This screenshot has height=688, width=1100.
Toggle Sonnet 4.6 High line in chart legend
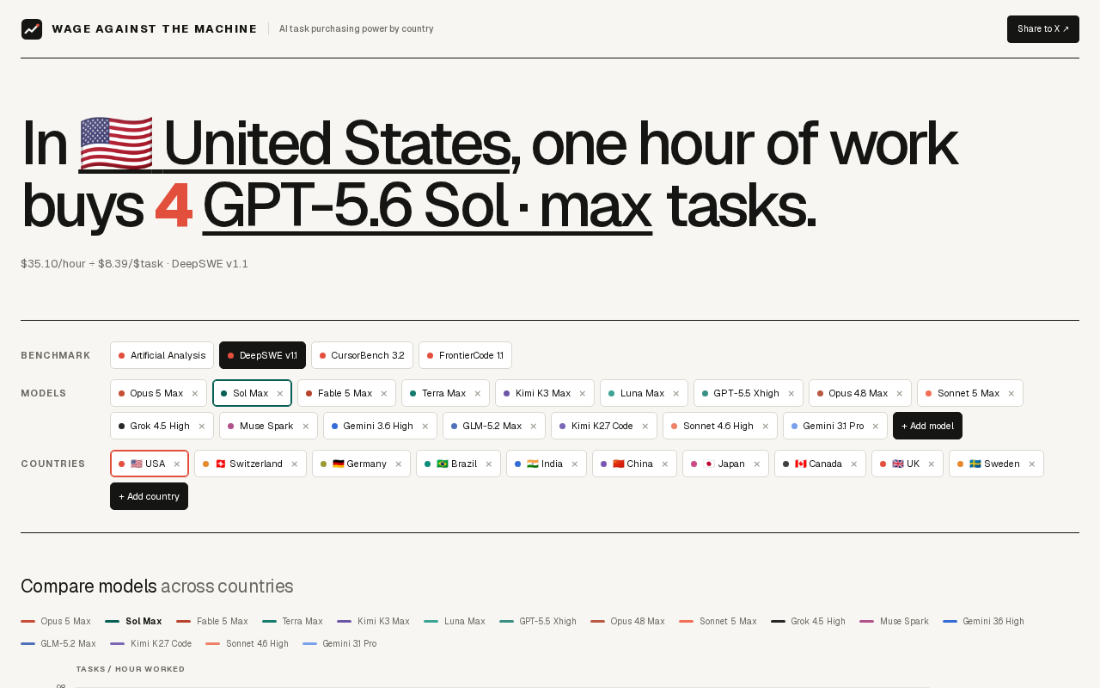[247, 643]
